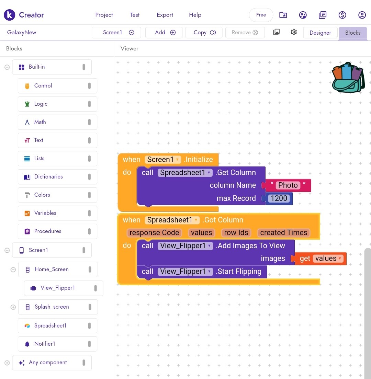The height and width of the screenshot is (379, 371).
Task: Click the Add screen button
Action: tap(164, 32)
